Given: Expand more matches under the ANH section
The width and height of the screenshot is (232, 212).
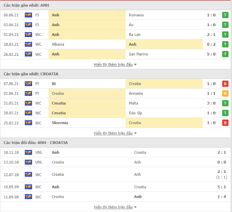Looking at the screenshot, I should (115, 65).
